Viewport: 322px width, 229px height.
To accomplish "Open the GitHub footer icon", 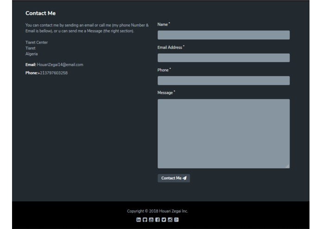I will [145, 220].
